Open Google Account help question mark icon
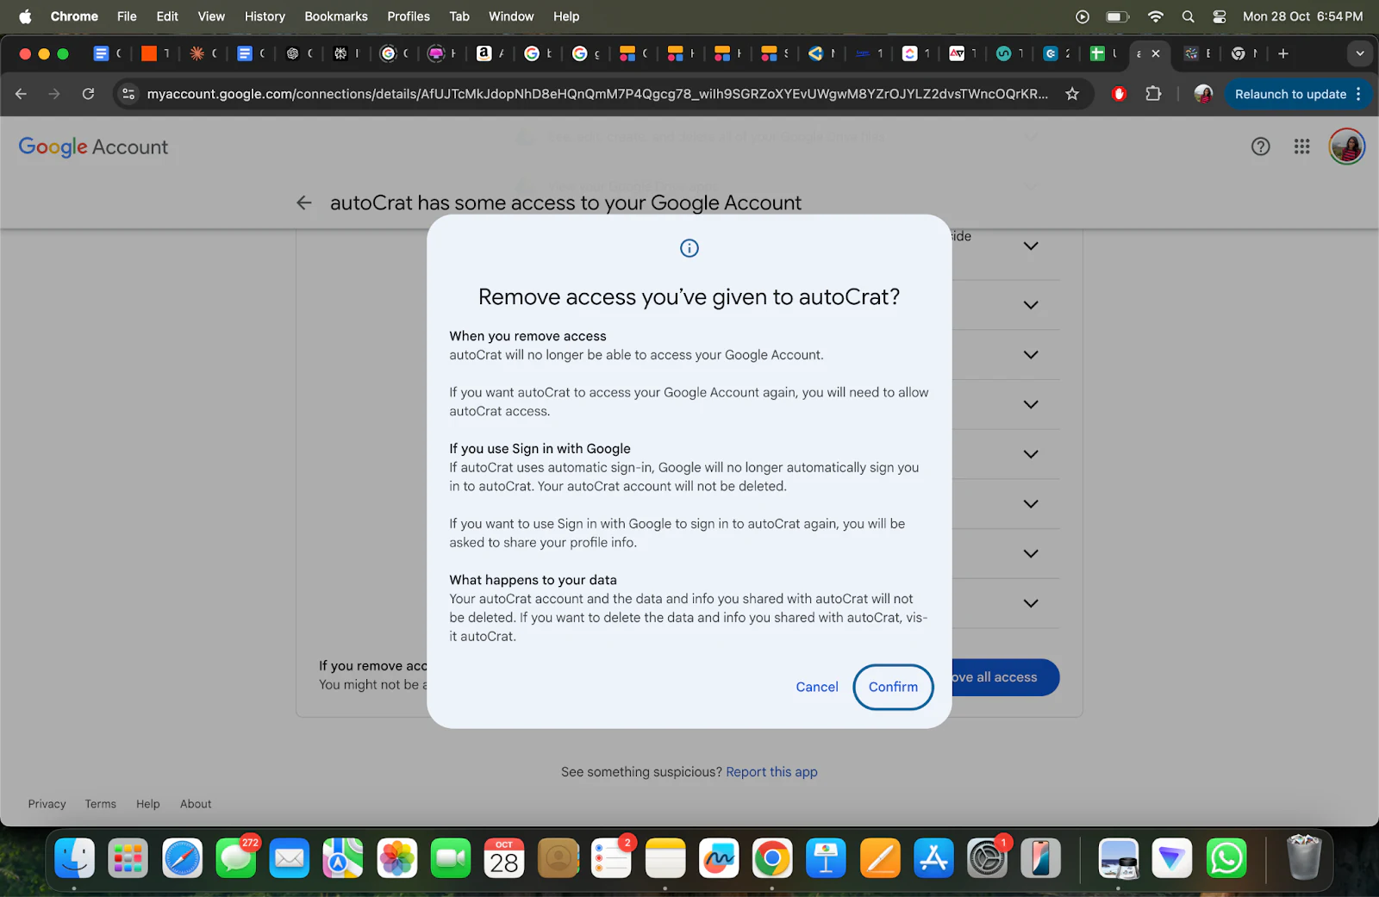The image size is (1379, 897). pyautogui.click(x=1260, y=146)
